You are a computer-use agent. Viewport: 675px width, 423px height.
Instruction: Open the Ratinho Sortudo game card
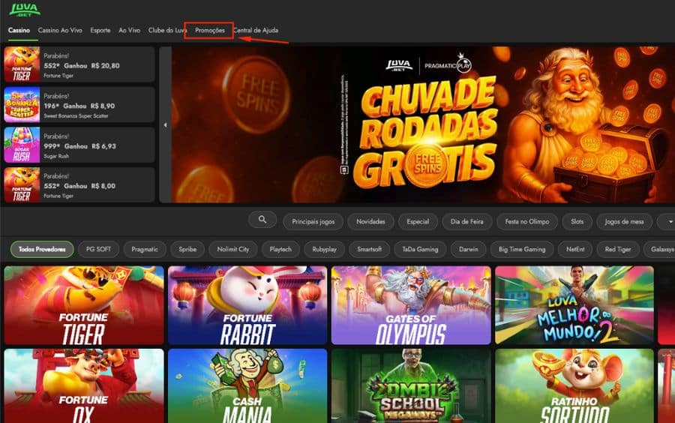(574, 386)
